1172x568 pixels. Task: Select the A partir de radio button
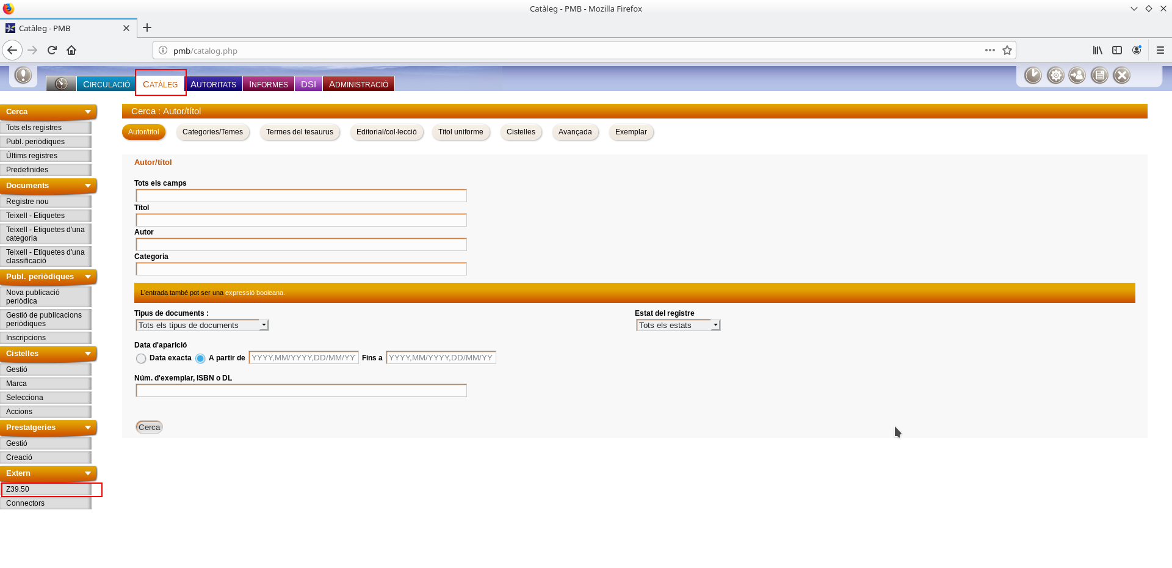click(200, 359)
